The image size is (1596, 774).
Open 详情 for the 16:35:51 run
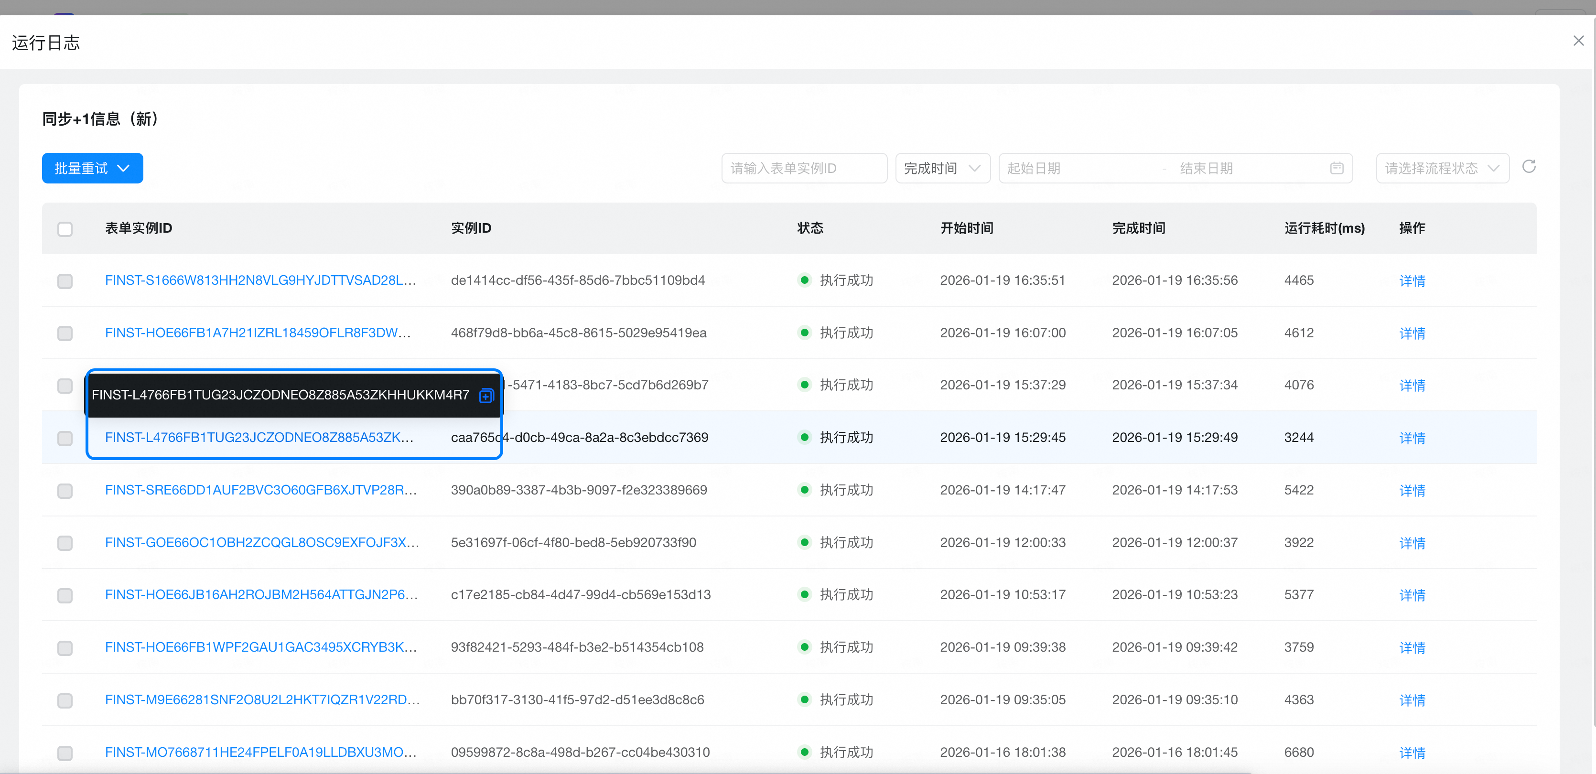pos(1412,281)
